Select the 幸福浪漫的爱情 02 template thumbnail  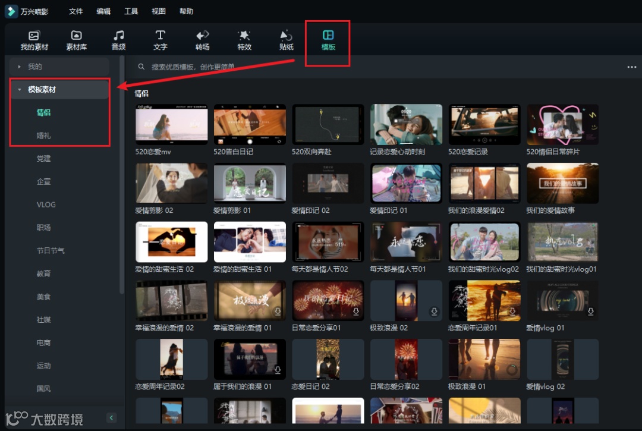pyautogui.click(x=172, y=300)
